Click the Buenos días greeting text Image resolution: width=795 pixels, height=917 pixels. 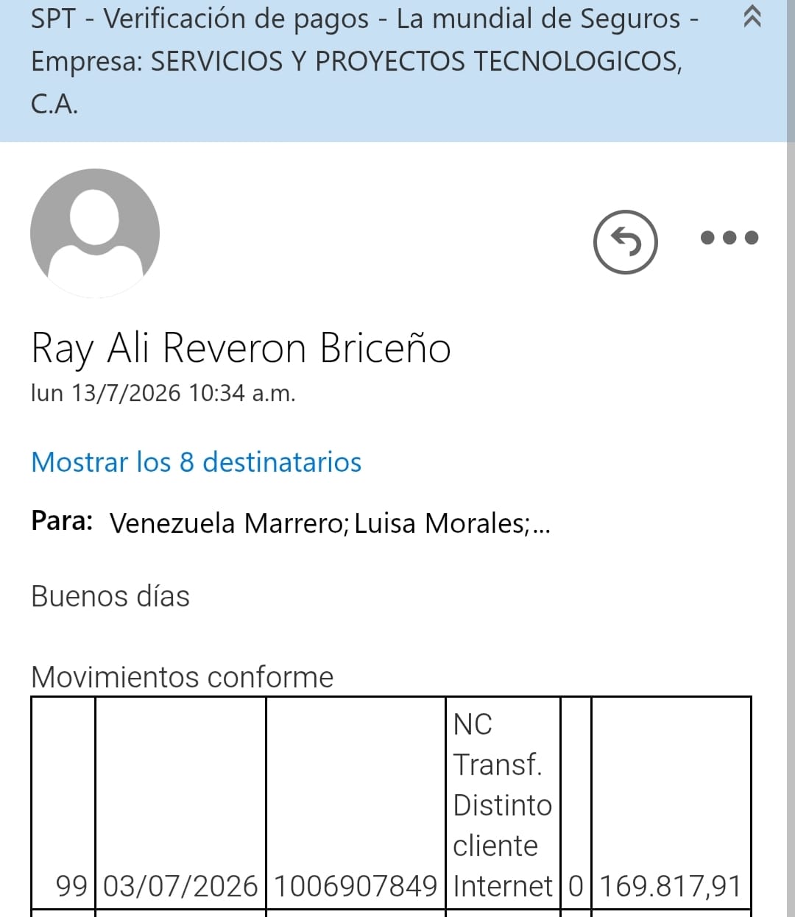coord(110,596)
